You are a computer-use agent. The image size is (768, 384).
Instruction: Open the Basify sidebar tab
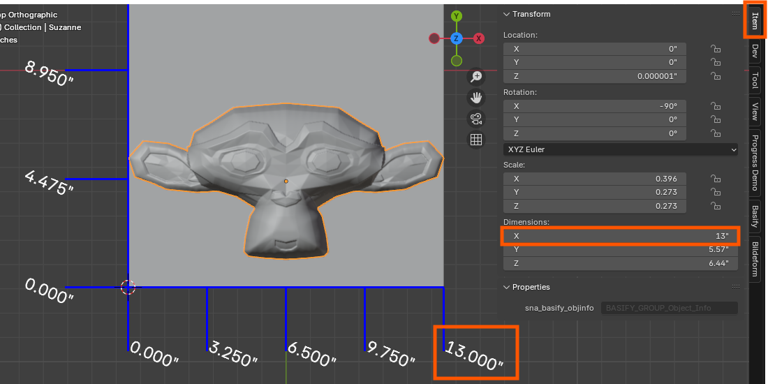pyautogui.click(x=755, y=216)
